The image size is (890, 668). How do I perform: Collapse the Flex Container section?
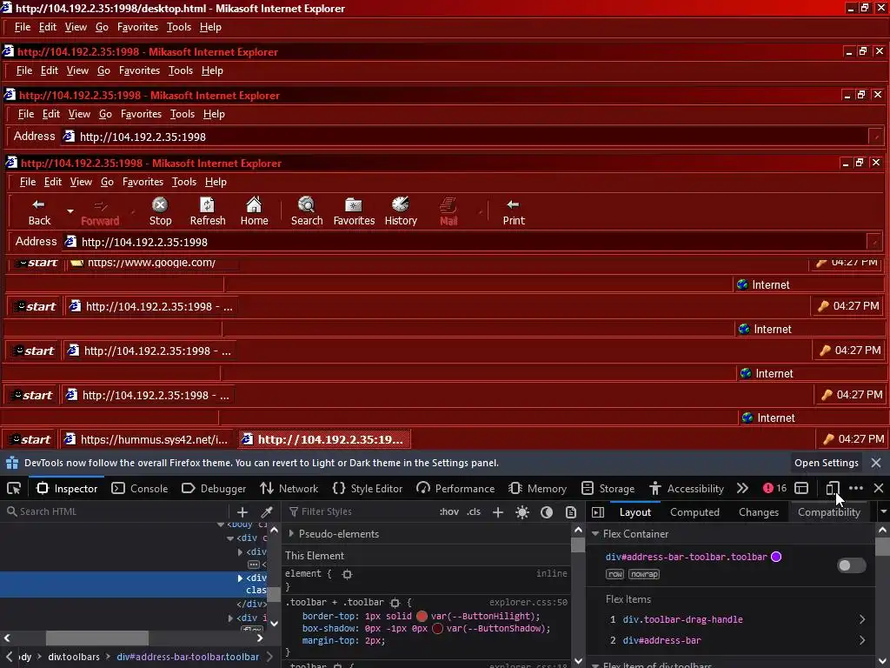point(595,534)
